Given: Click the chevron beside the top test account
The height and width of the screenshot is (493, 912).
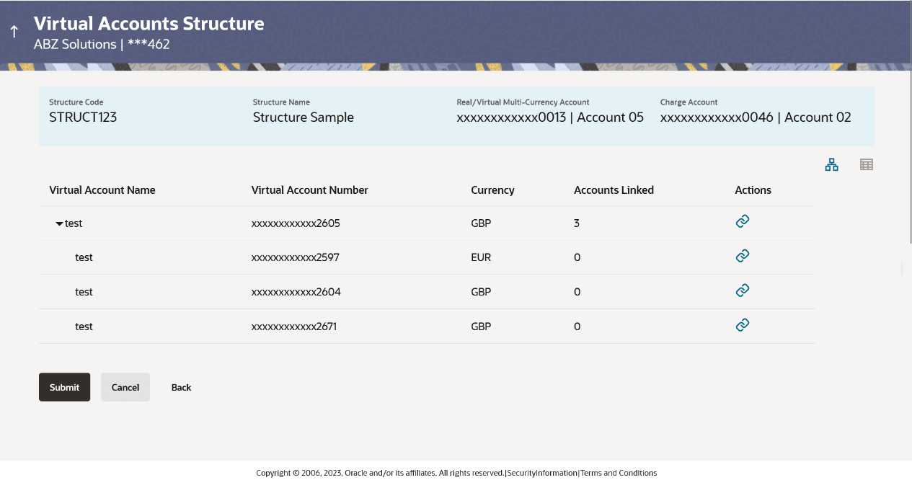Looking at the screenshot, I should tap(59, 223).
